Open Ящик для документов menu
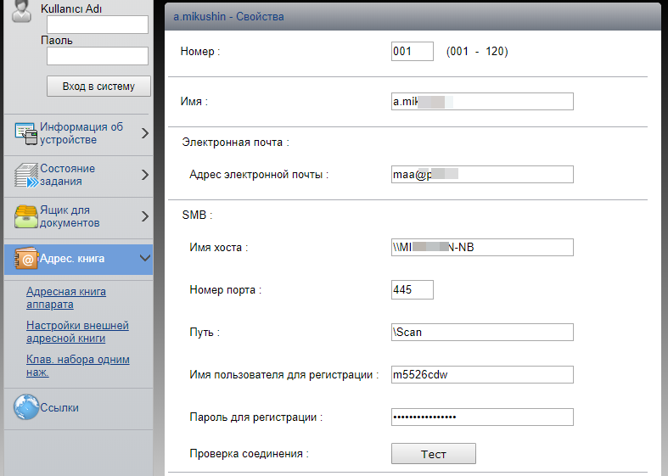This screenshot has width=668, height=476. [x=78, y=216]
